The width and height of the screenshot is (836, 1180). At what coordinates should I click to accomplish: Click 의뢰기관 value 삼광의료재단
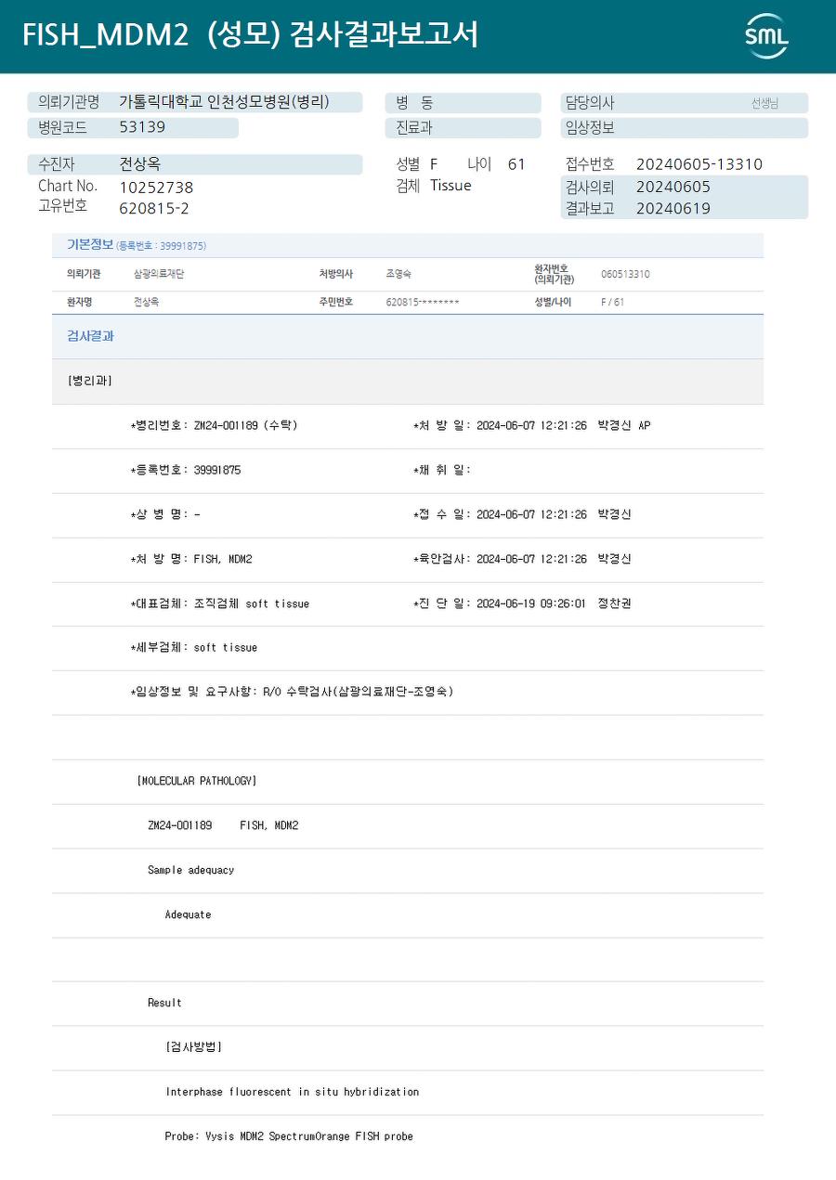click(x=159, y=275)
